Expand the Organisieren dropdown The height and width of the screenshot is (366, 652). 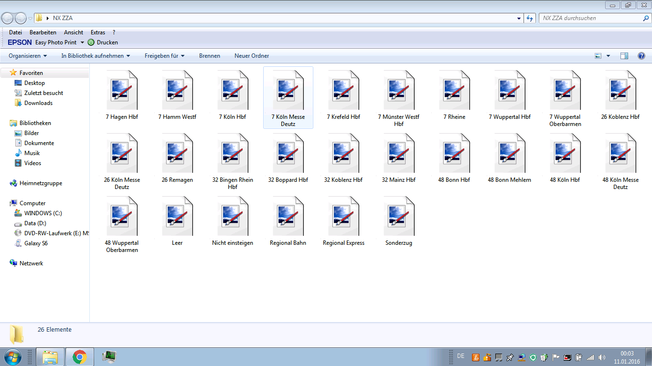pyautogui.click(x=28, y=56)
